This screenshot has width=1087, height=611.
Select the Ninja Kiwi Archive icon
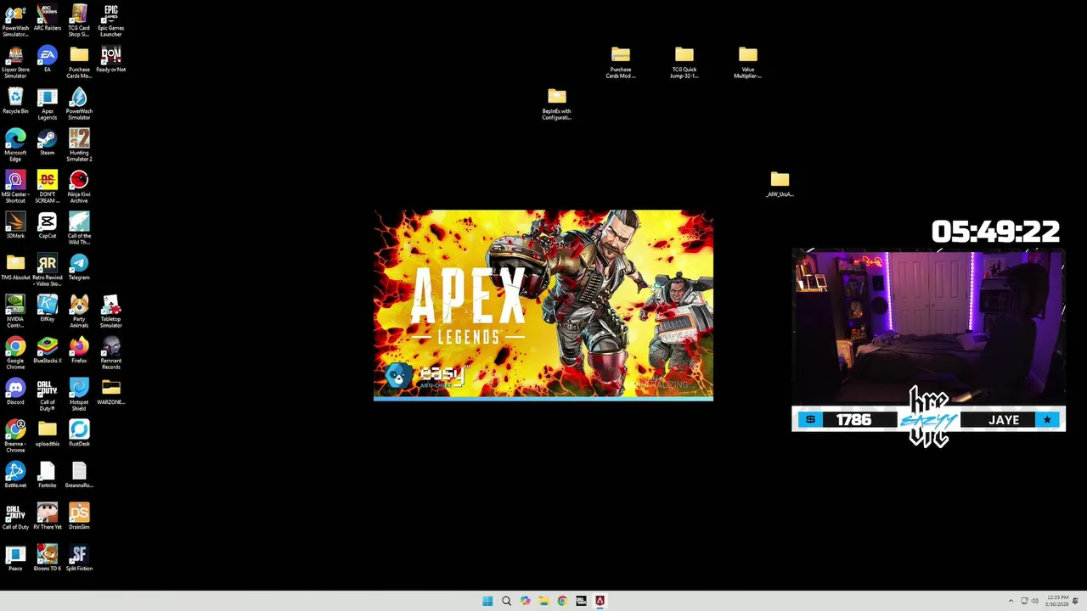(x=79, y=188)
